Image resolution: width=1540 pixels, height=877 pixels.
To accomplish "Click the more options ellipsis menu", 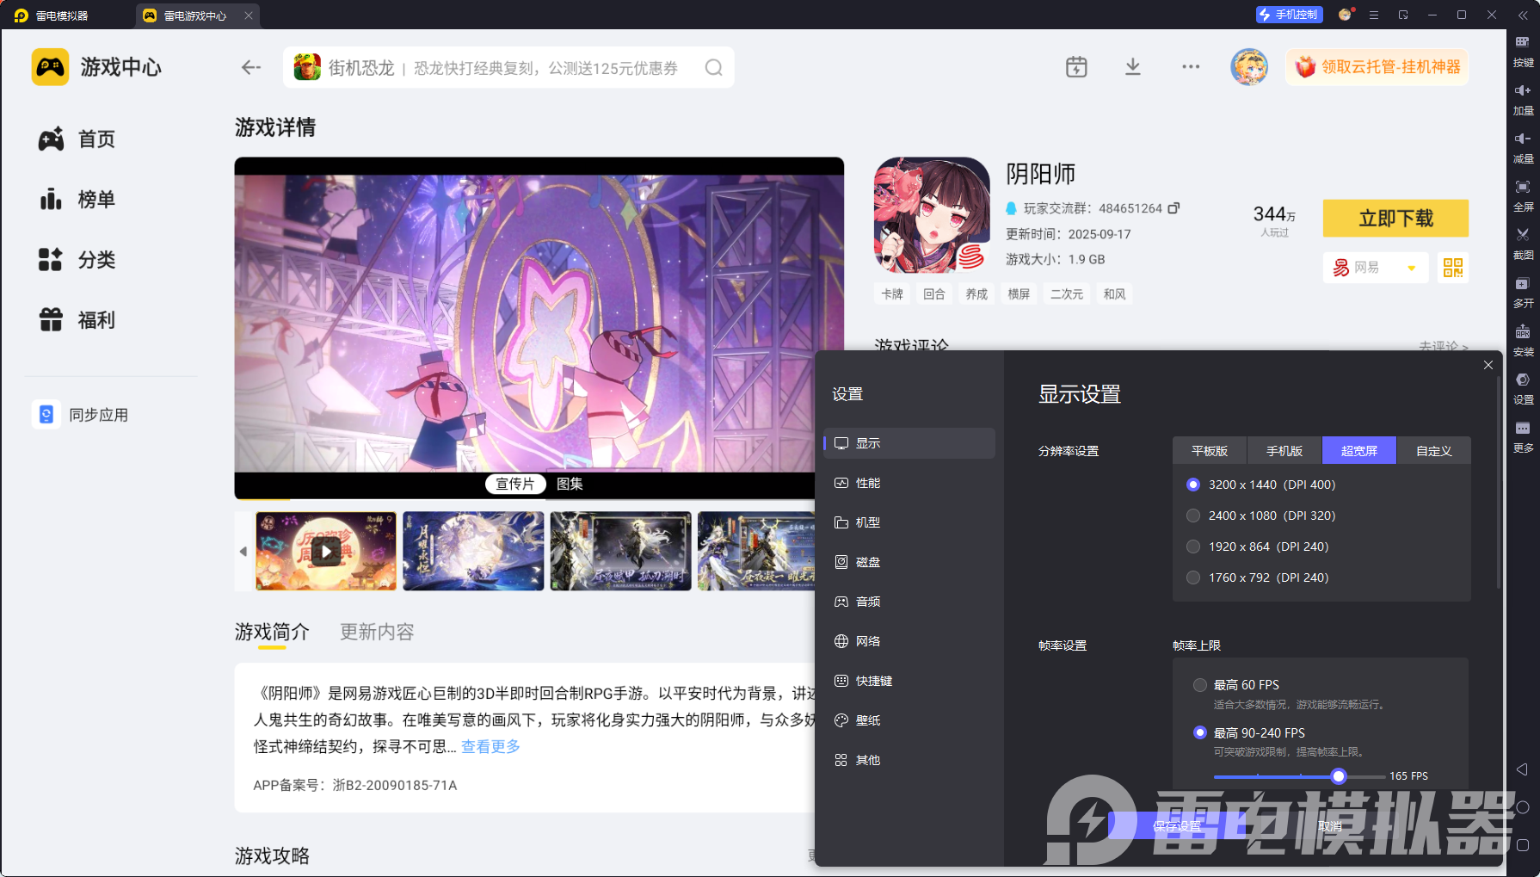I will point(1191,66).
